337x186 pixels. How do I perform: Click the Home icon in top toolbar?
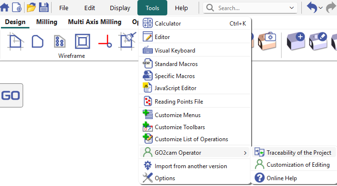click(4, 8)
